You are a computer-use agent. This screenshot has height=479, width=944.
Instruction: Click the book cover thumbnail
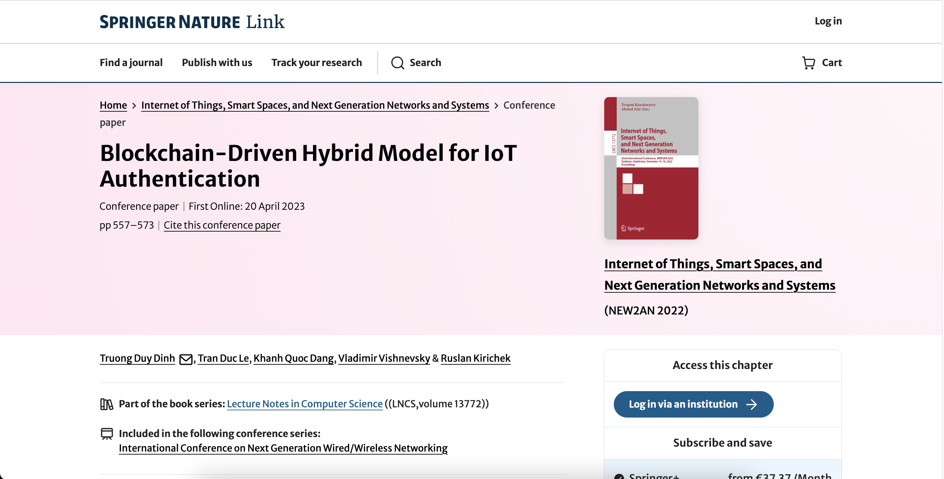point(651,168)
